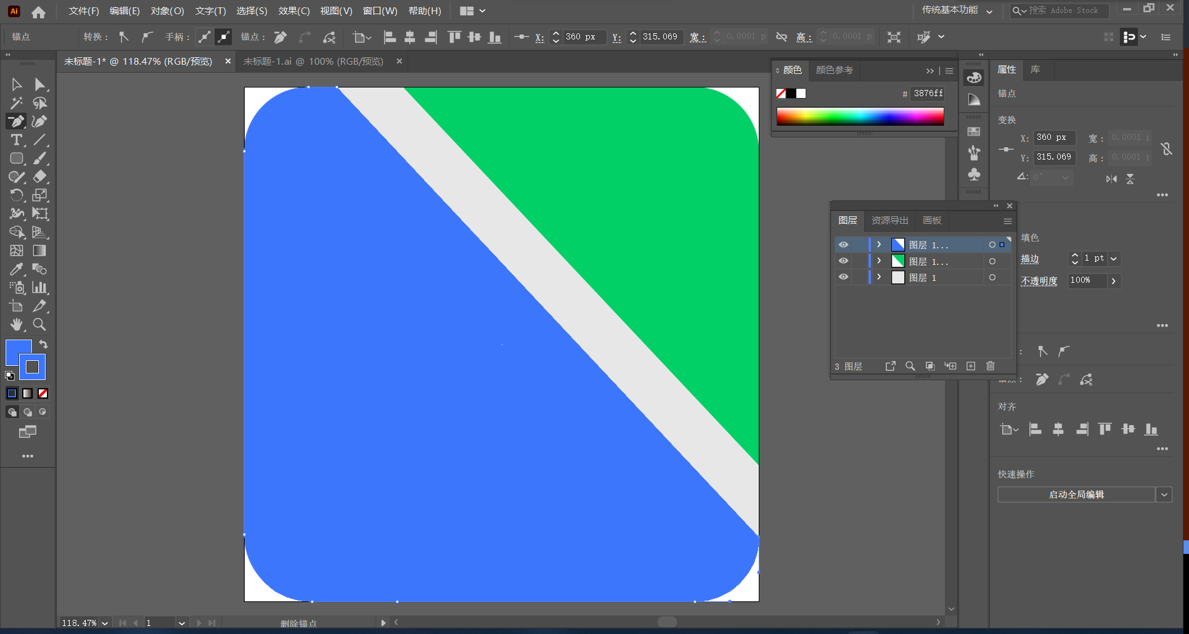
Task: Expand the 图层 1 layer
Action: [x=879, y=277]
